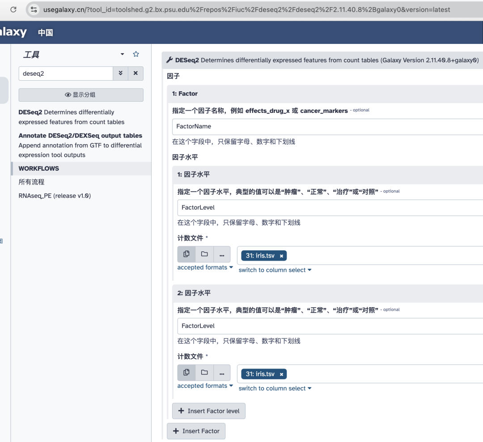This screenshot has width=483, height=442.
Task: Select the WORKFLOWS section header
Action: click(x=81, y=168)
